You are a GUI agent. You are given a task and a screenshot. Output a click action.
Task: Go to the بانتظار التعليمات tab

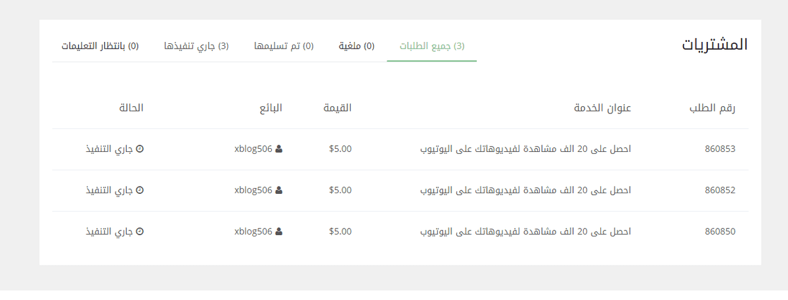(x=100, y=46)
